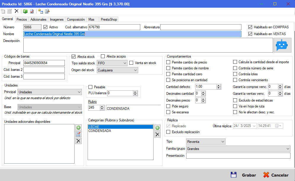This screenshot has width=295, height=181.
Task: Switch to the Adicionales tab
Action: tap(38, 19)
